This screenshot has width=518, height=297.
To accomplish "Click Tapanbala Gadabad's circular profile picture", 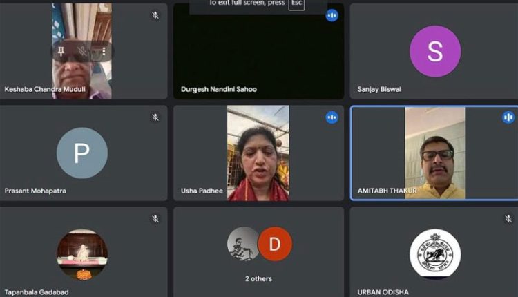I will click(81, 254).
